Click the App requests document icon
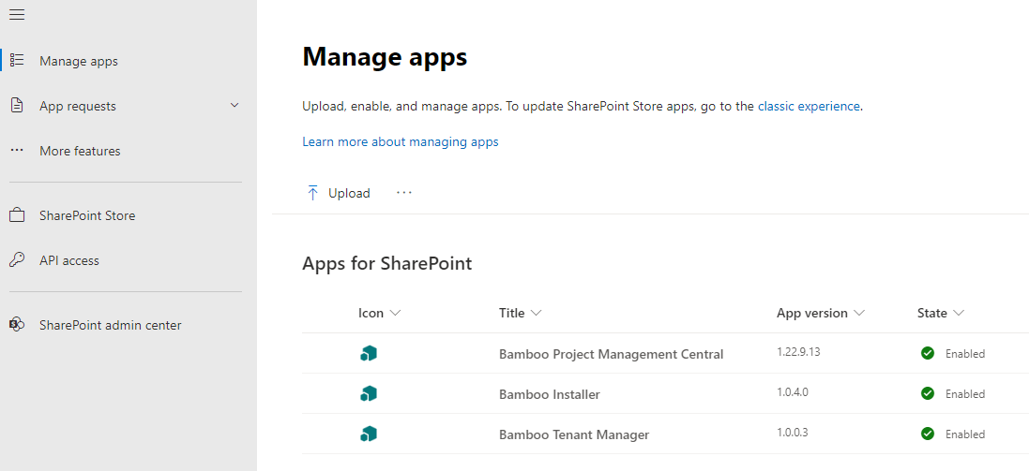This screenshot has height=471, width=1029. 17,106
